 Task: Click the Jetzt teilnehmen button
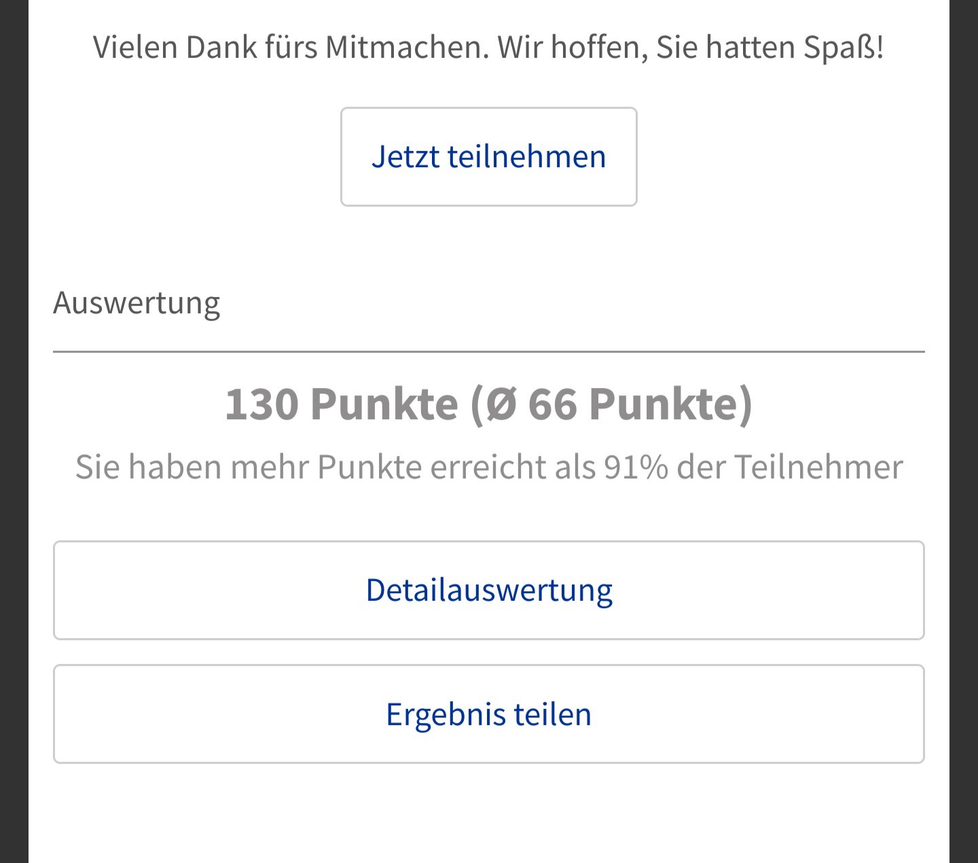tap(488, 156)
